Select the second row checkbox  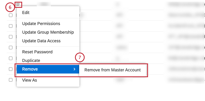click(11, 26)
